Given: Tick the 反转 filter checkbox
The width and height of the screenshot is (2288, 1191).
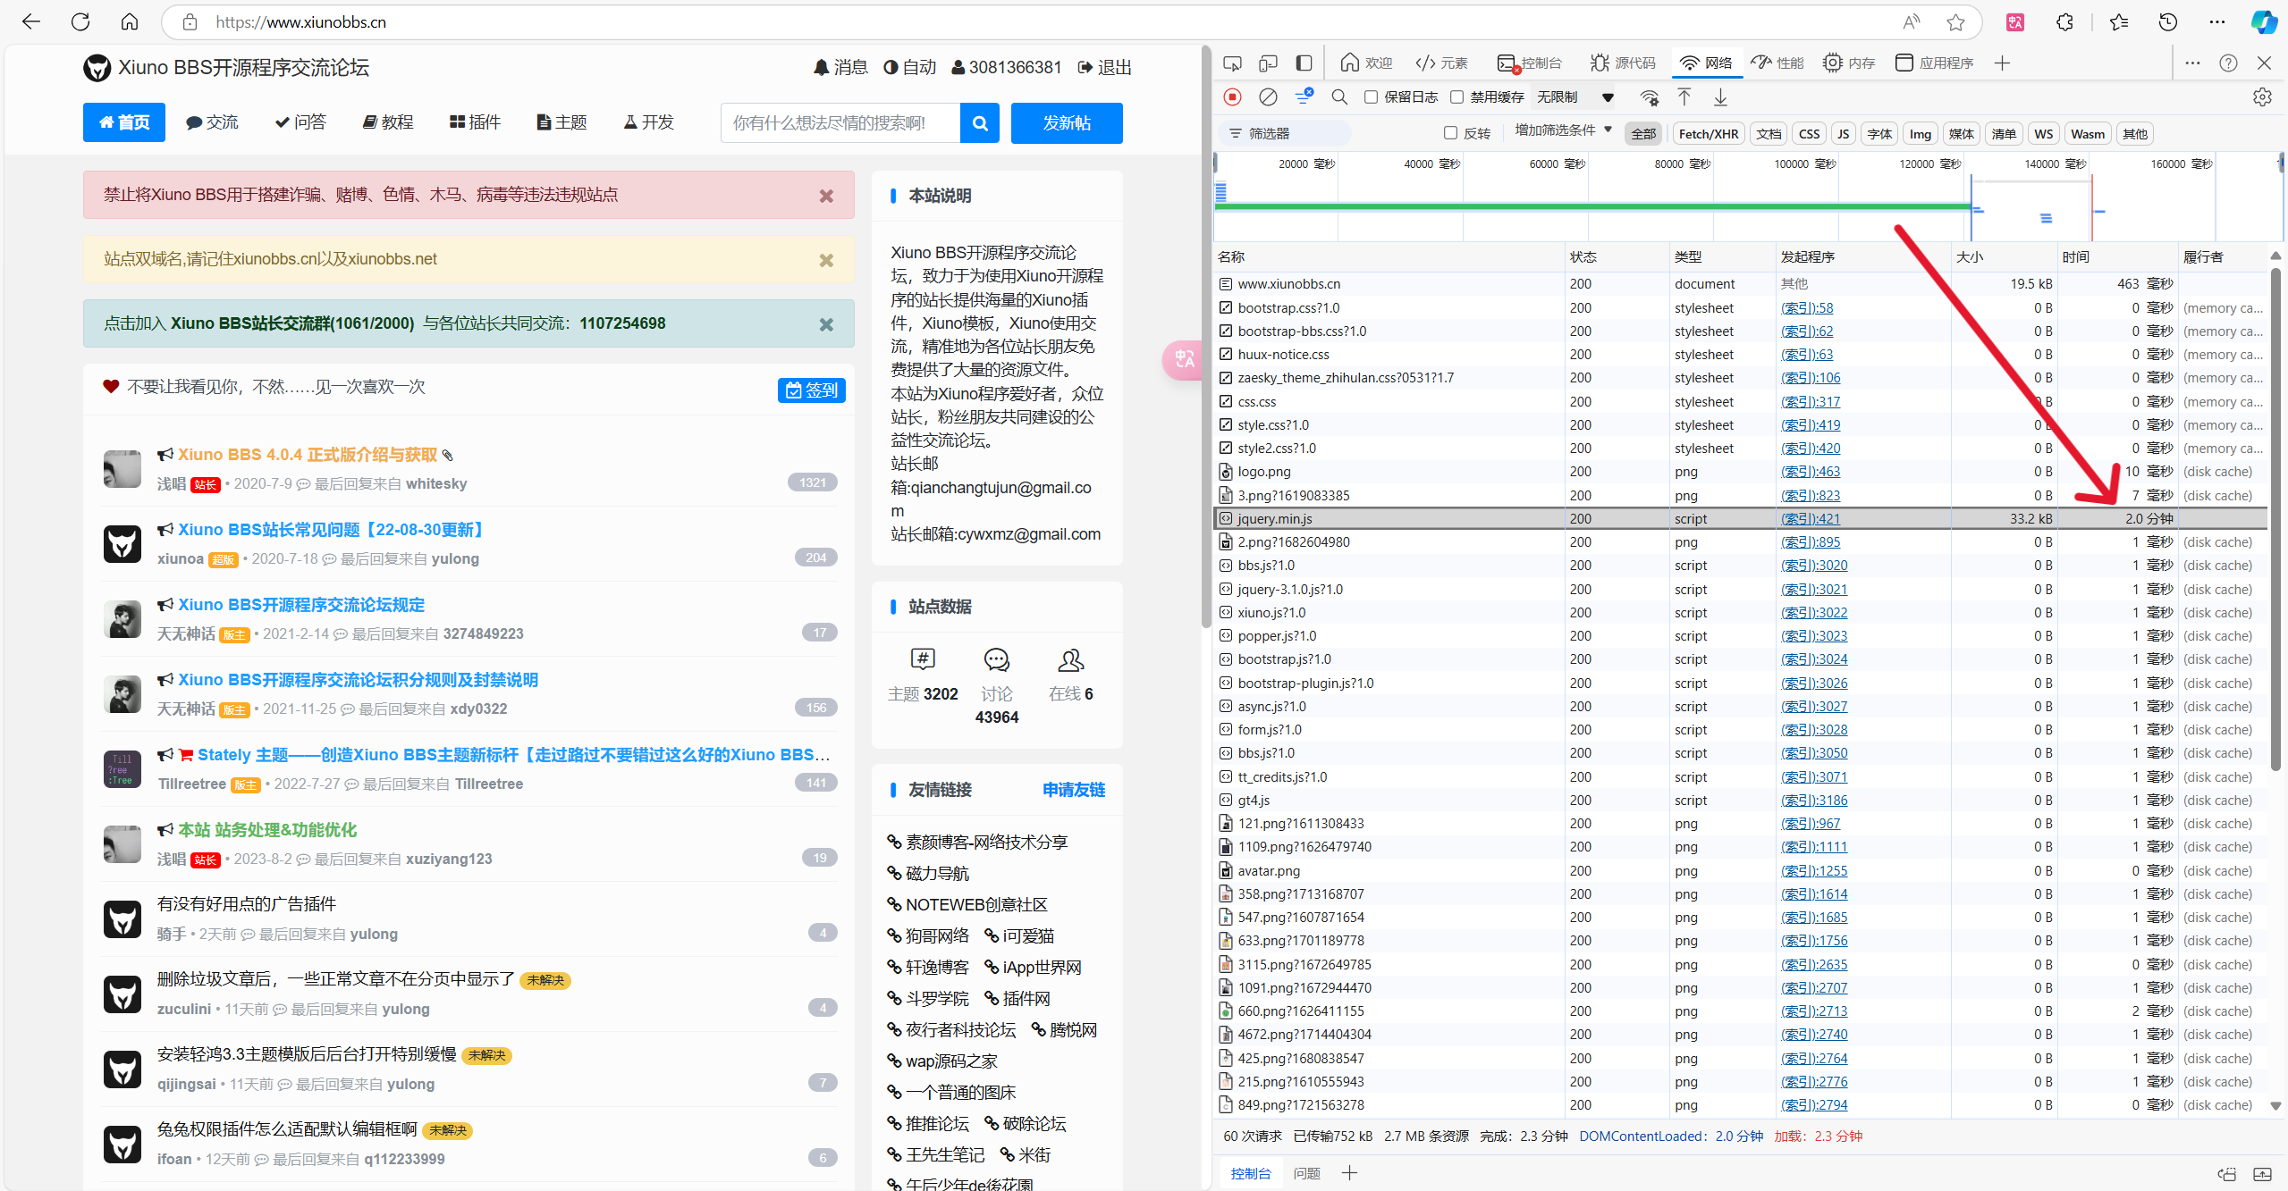Looking at the screenshot, I should click(x=1450, y=133).
